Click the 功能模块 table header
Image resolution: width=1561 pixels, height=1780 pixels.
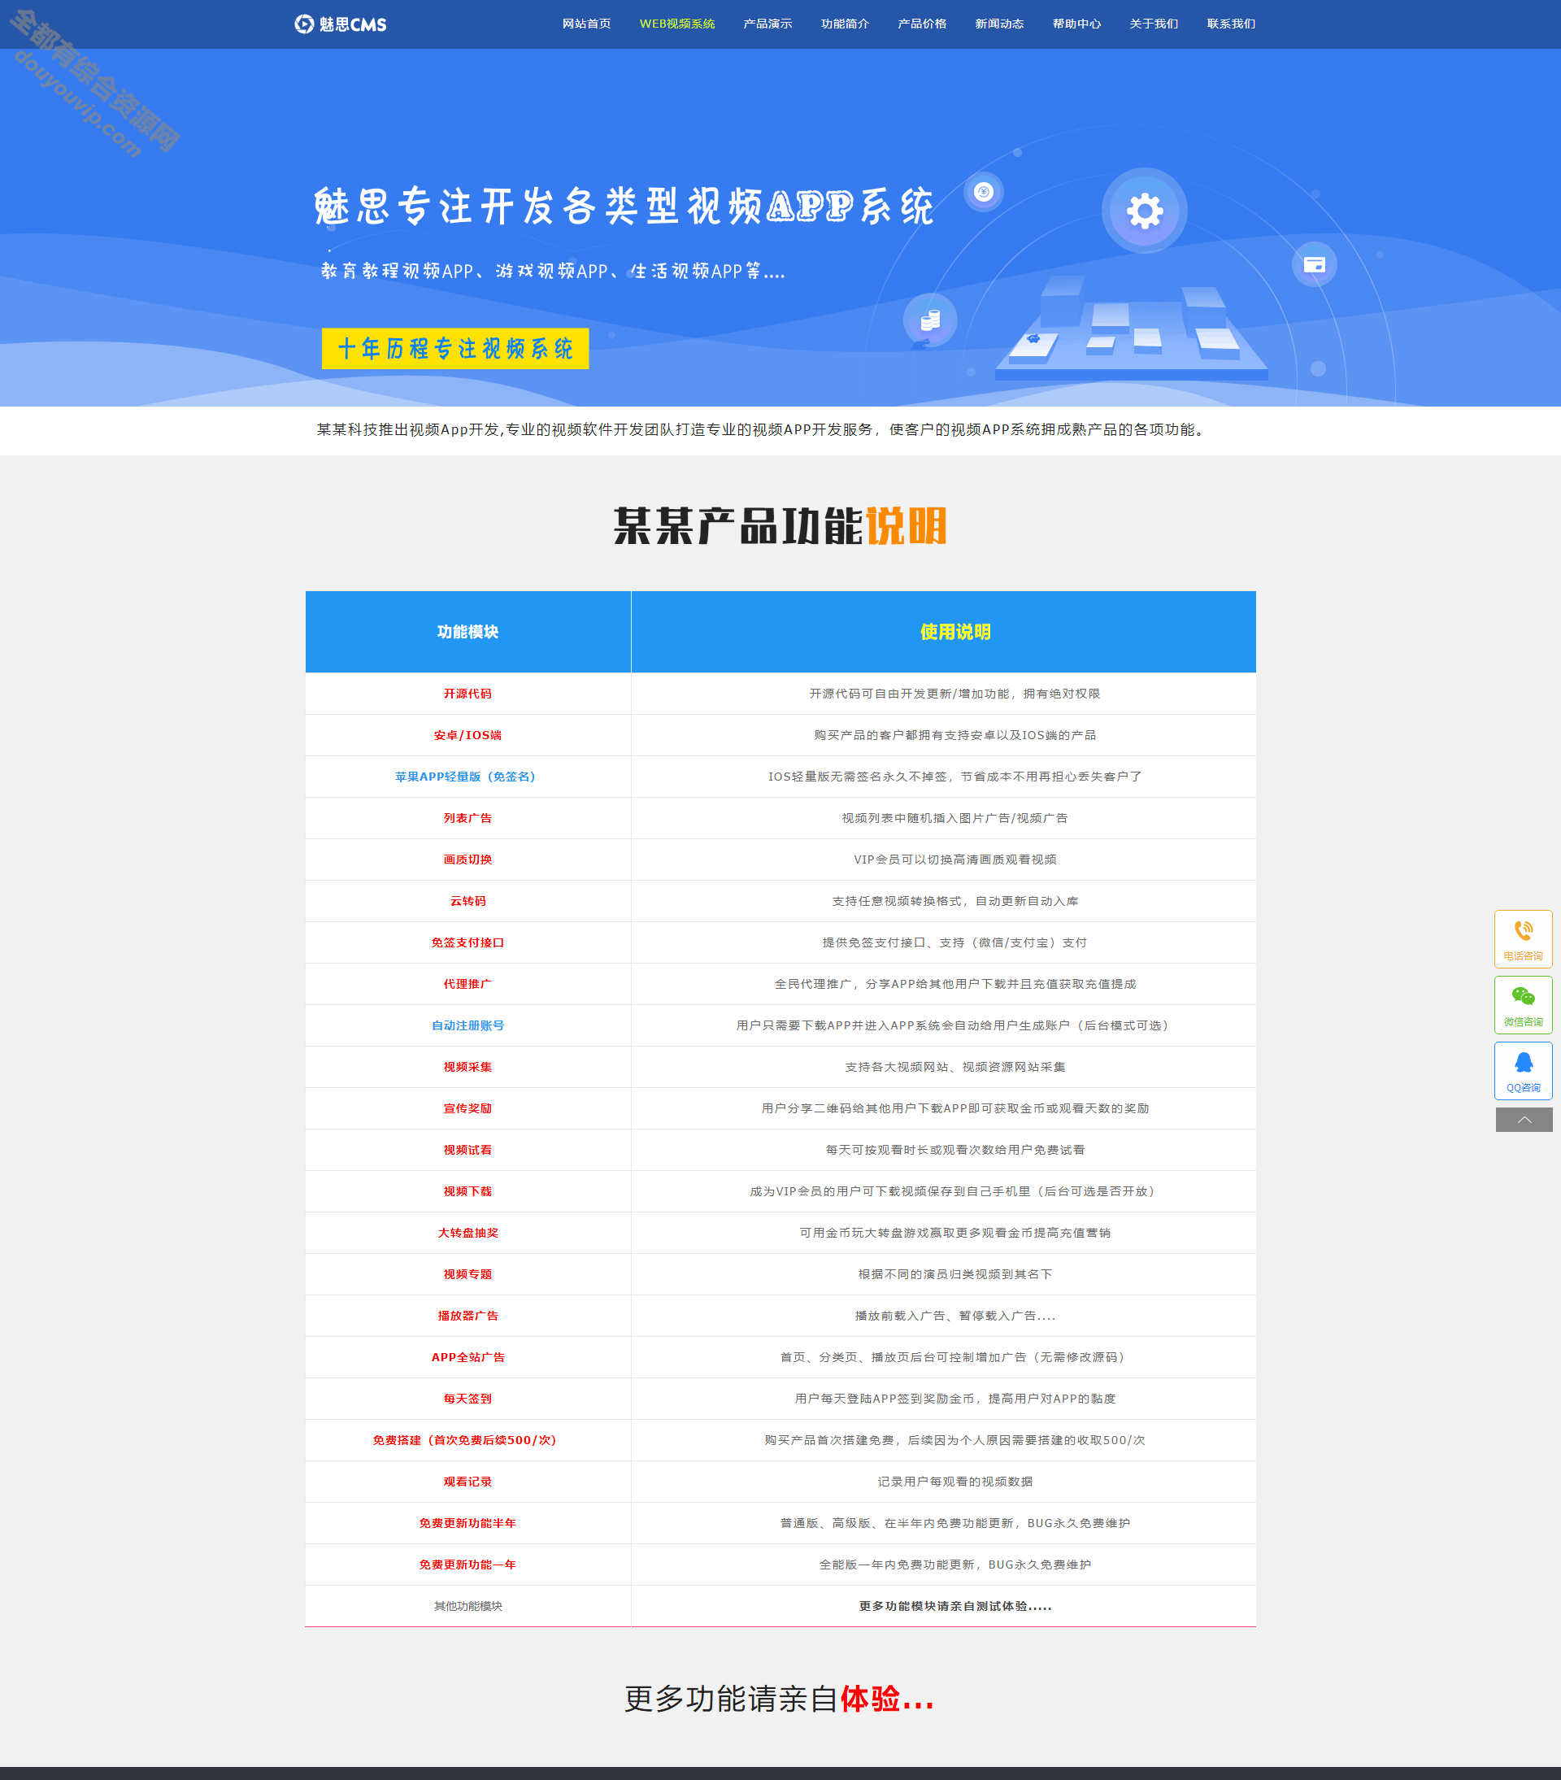coord(467,631)
